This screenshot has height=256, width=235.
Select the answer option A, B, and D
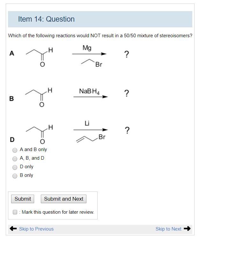15,158
